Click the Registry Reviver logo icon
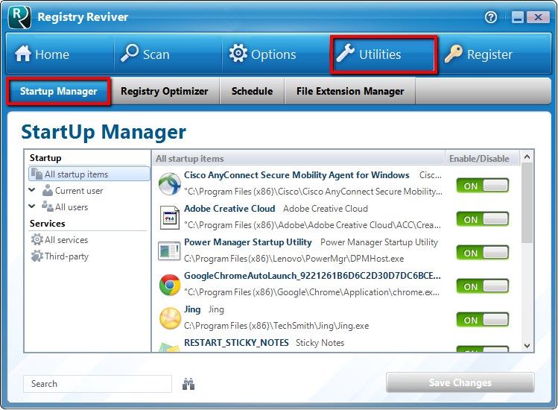The image size is (558, 410). point(19,17)
